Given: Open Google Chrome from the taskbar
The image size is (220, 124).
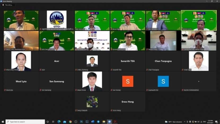Looking at the screenshot, I should click(70, 122).
